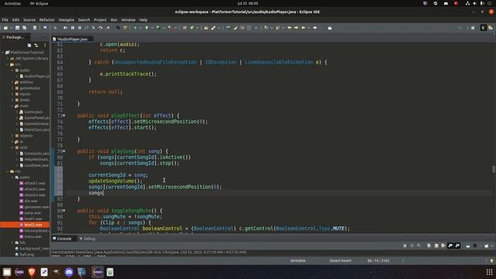This screenshot has width=496, height=279.
Task: Click the Save All toolbar icon
Action: (24, 28)
